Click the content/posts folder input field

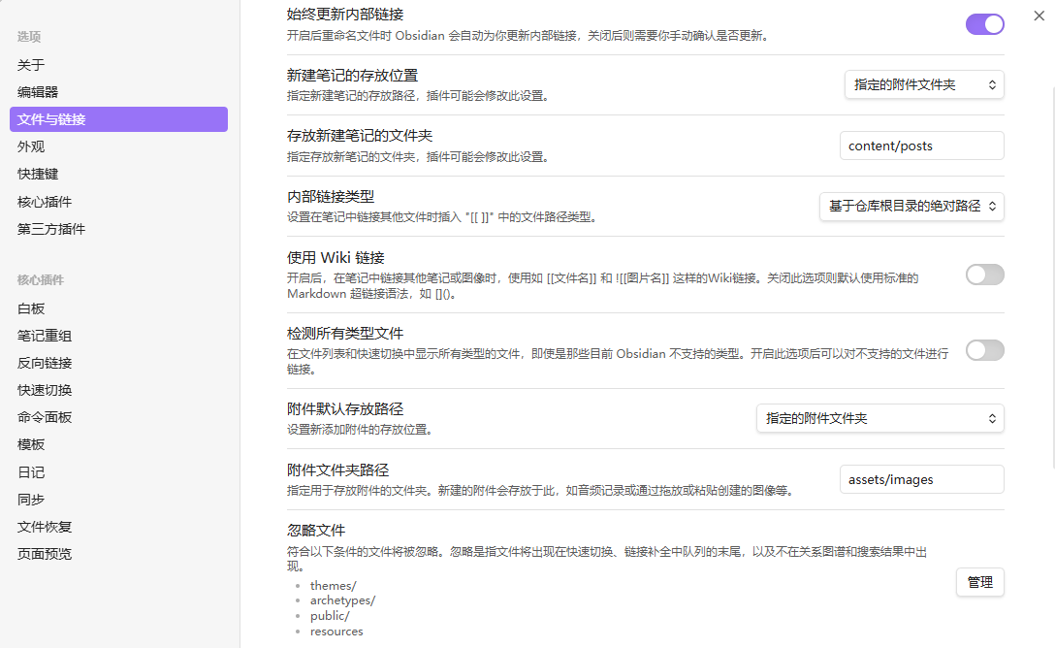pyautogui.click(x=921, y=146)
